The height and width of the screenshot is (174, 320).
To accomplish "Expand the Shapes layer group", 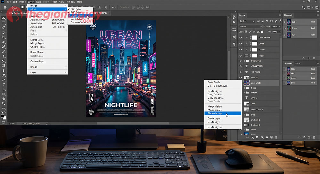I will tap(244, 93).
